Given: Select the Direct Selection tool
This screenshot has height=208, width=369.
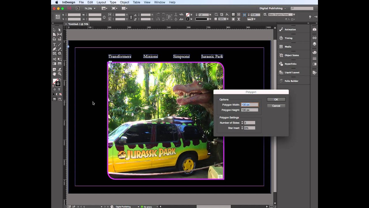Looking at the screenshot, I should (x=59, y=30).
